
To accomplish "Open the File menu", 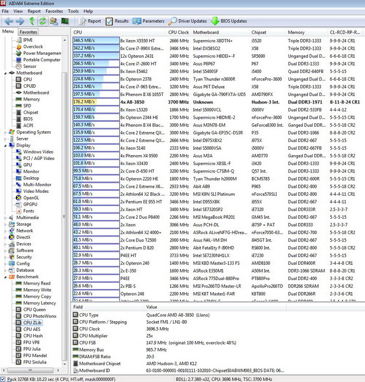I will pos(5,11).
